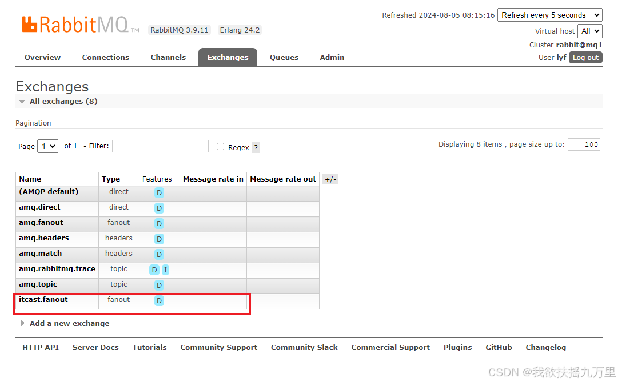Click the D feature badge for amq.match
618x382 pixels.
[159, 255]
